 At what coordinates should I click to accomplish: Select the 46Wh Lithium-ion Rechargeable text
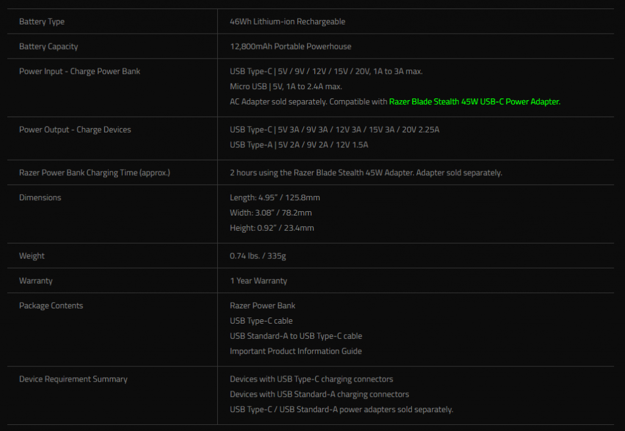(287, 21)
